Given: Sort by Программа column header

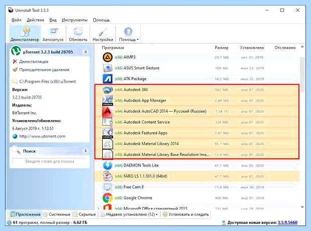Looking at the screenshot, I should tap(113, 47).
